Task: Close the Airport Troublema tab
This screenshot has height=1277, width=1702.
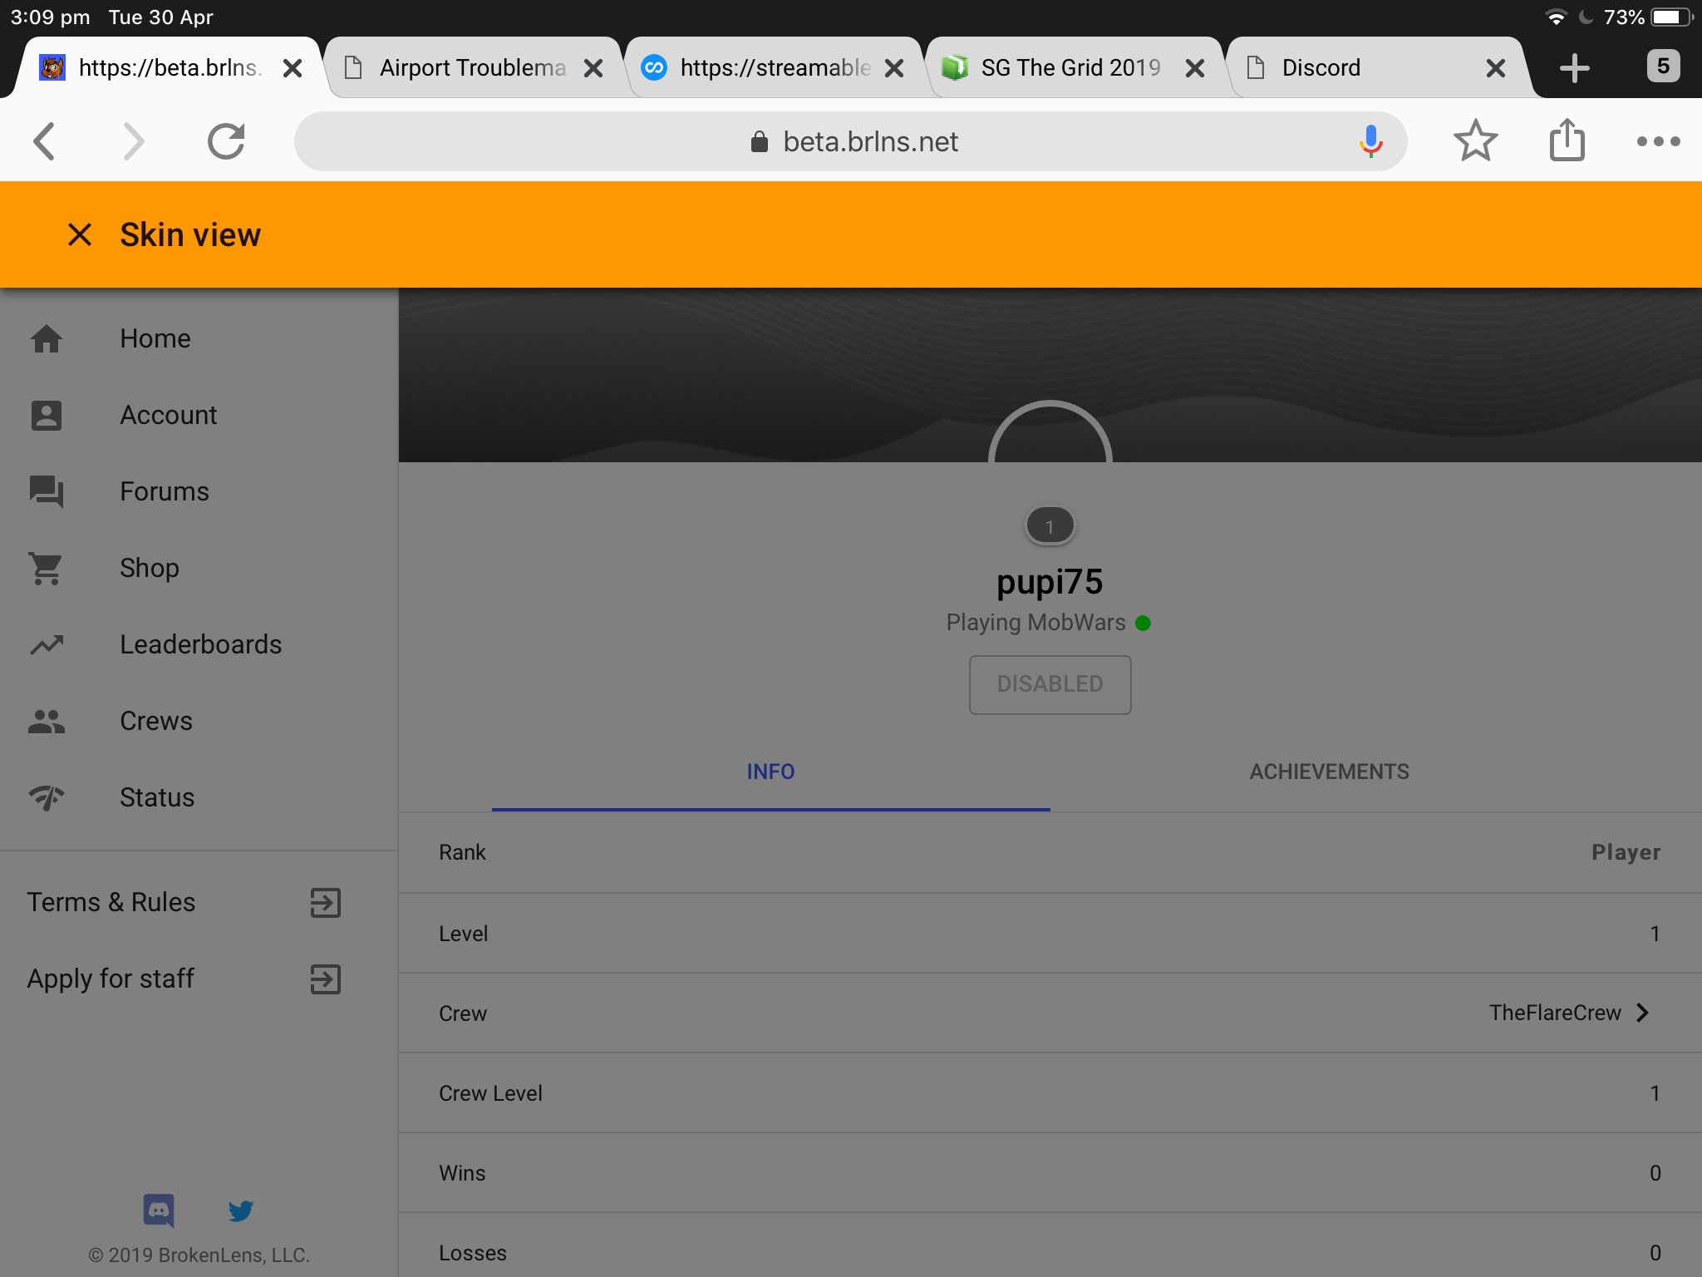Action: coord(593,68)
